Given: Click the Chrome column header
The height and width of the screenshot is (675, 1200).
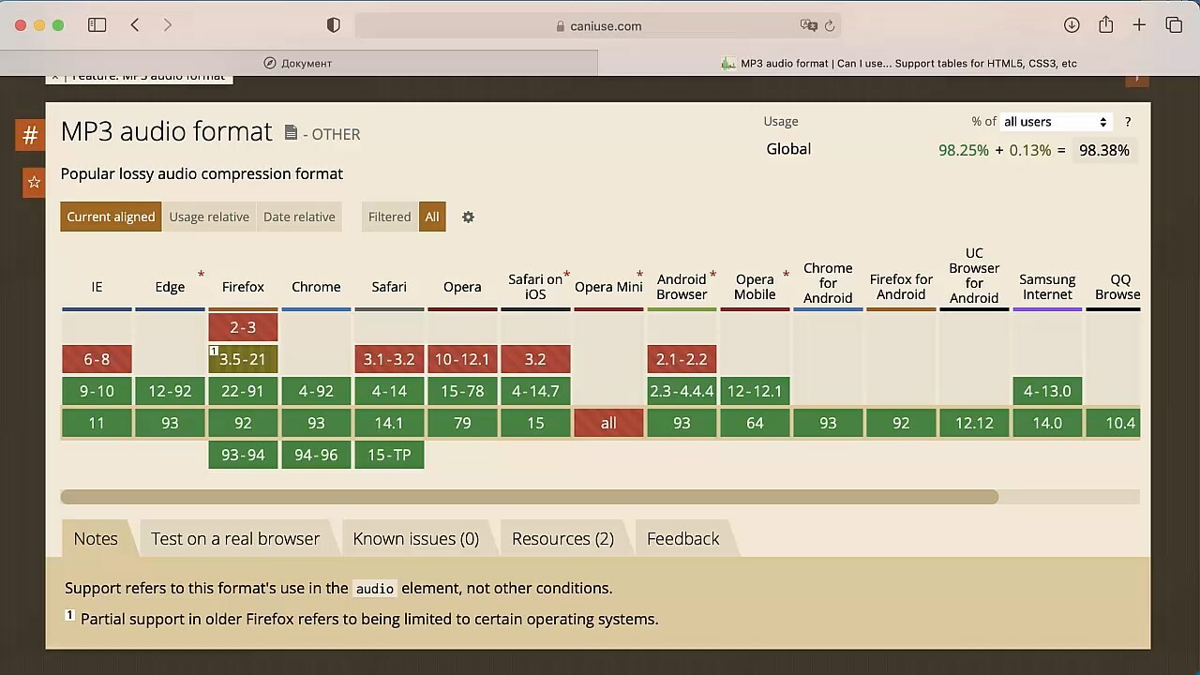Looking at the screenshot, I should pyautogui.click(x=316, y=287).
